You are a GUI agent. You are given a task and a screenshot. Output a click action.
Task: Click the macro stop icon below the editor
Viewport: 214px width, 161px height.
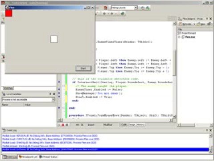67,125
